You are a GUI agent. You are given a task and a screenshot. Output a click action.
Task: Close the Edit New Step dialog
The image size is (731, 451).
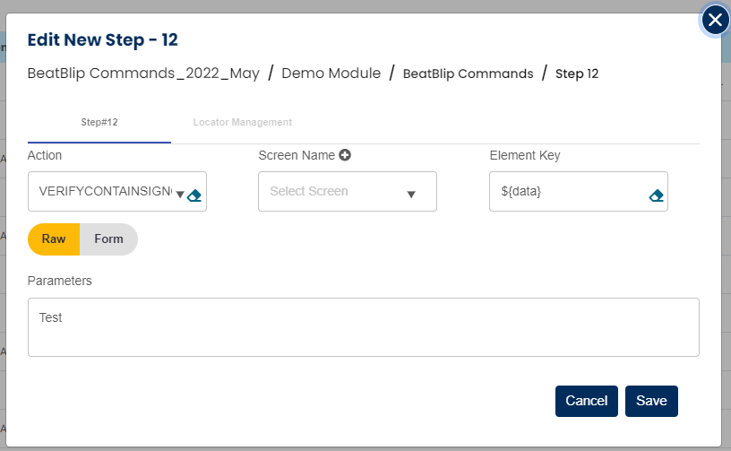tap(714, 20)
